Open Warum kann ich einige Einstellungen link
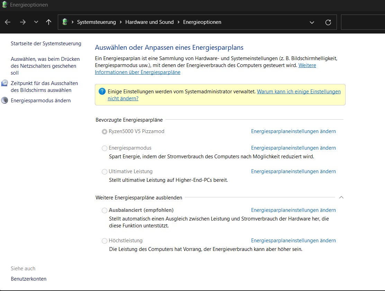The height and width of the screenshot is (291, 385). (298, 92)
